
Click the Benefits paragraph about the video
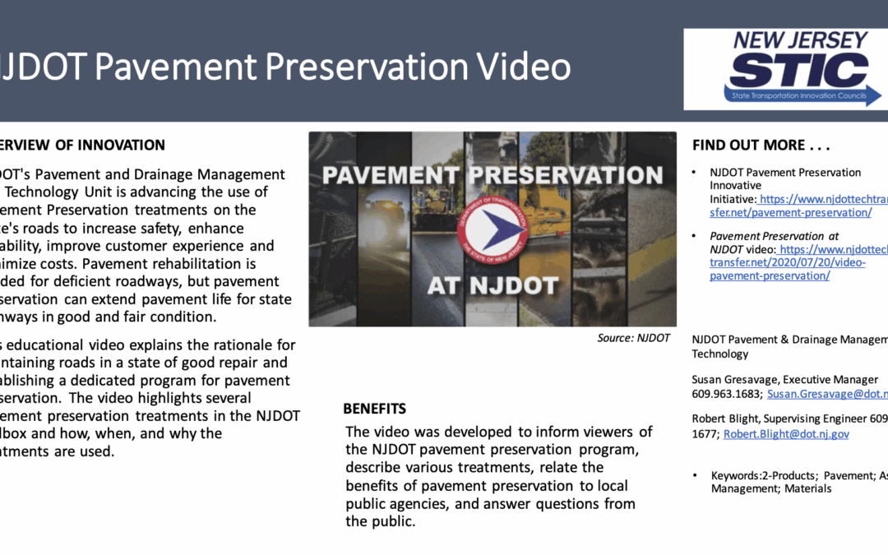click(x=498, y=477)
